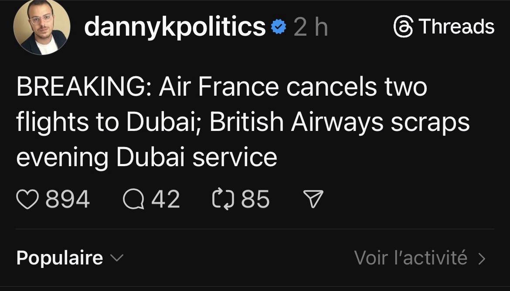The image size is (510, 291).
Task: Click the arrow after Voir l'activité
Action: coord(482,258)
